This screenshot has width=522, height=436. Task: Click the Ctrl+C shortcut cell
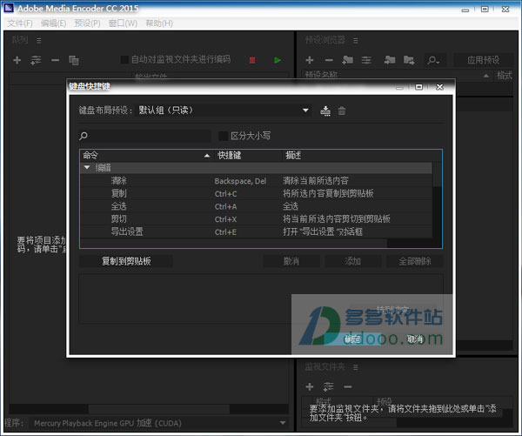(x=225, y=193)
